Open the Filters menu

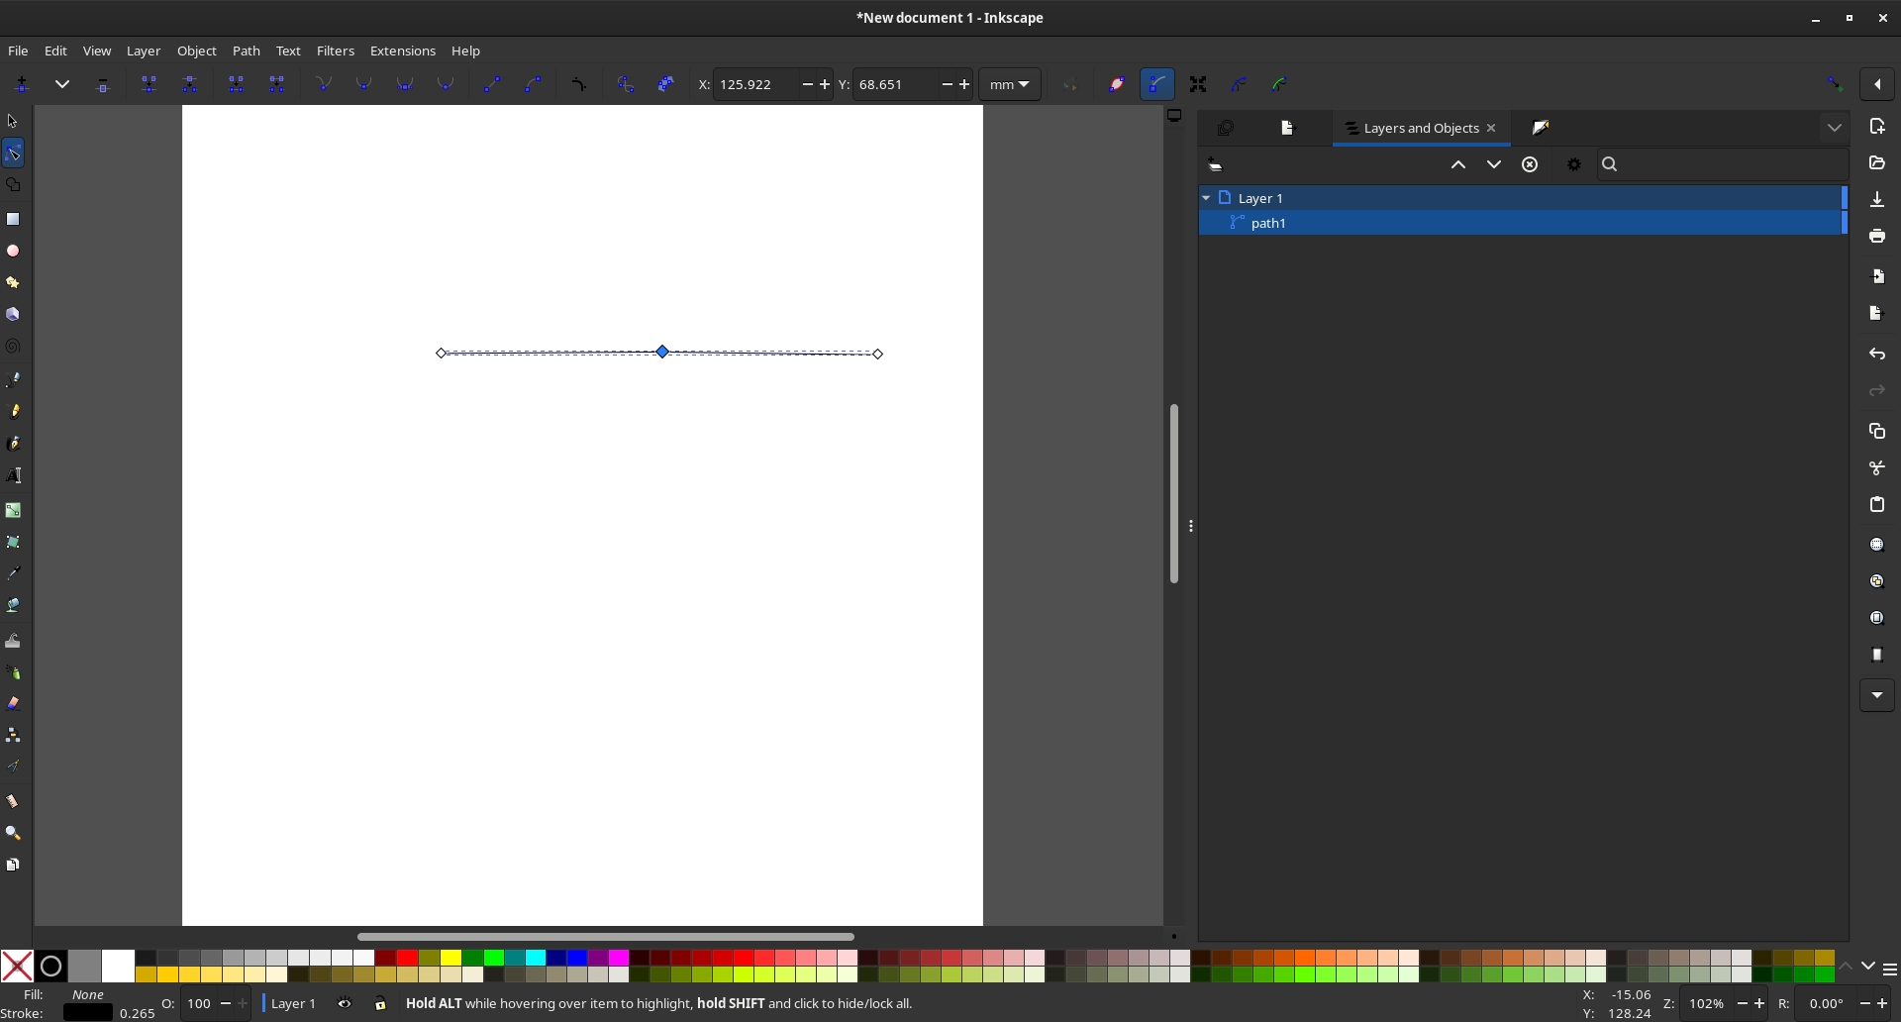[336, 51]
